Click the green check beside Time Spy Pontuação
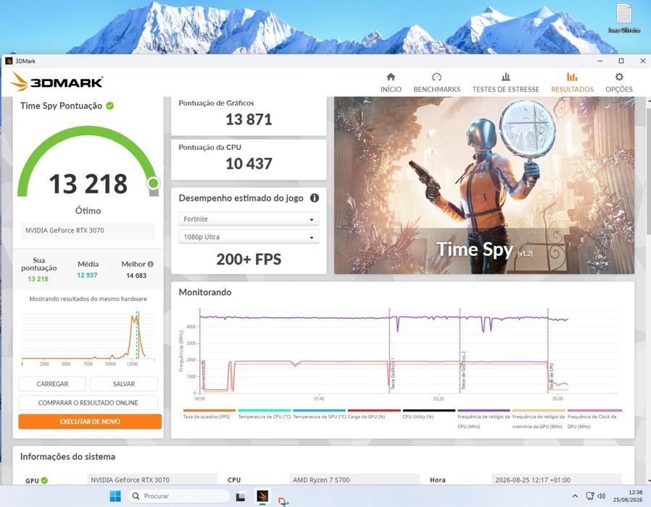The image size is (651, 507). pyautogui.click(x=110, y=106)
